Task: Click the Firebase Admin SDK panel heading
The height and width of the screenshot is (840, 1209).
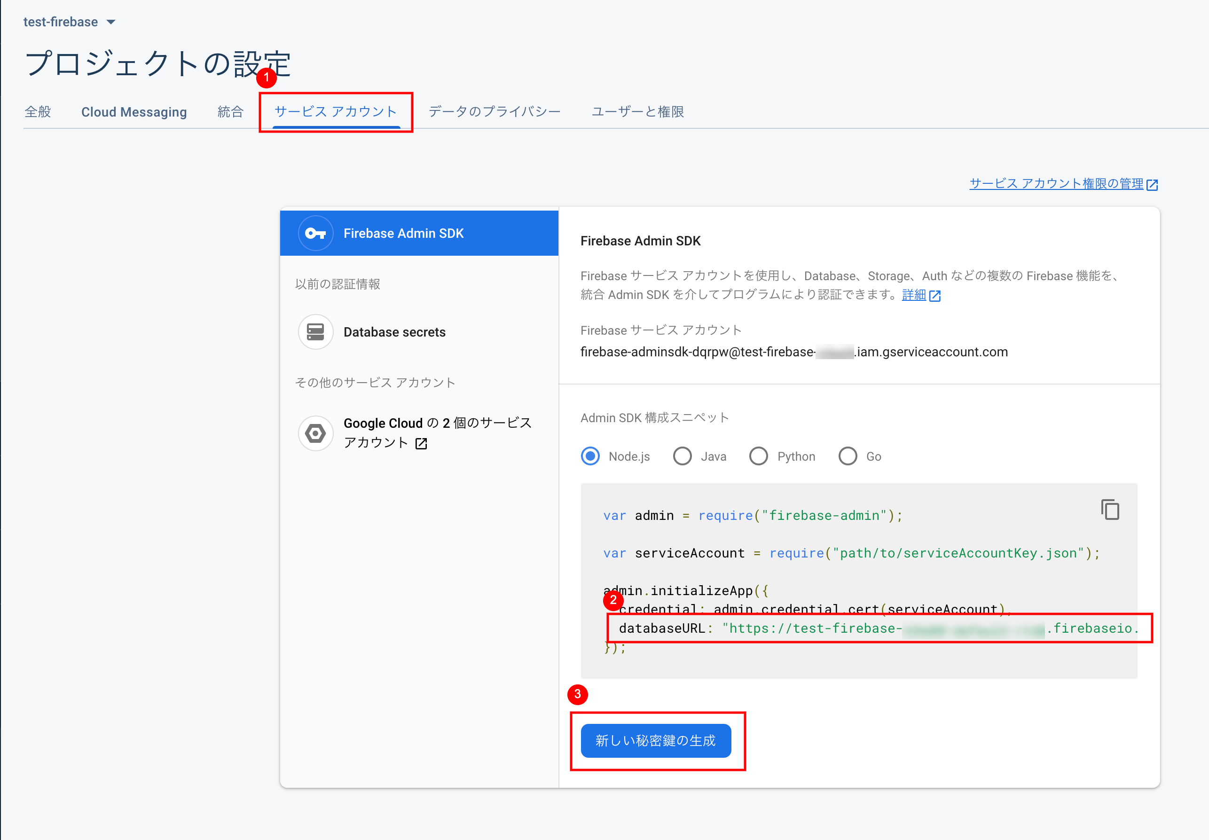Action: [x=641, y=241]
